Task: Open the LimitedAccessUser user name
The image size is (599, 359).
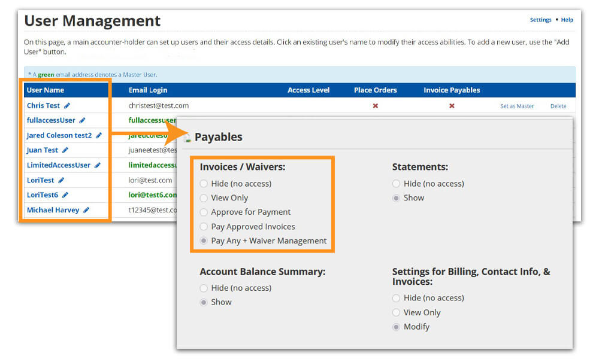Action: pos(59,165)
